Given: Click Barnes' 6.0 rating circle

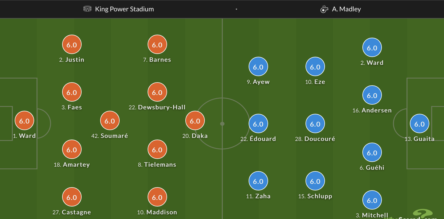Looking at the screenshot, I should [x=157, y=44].
